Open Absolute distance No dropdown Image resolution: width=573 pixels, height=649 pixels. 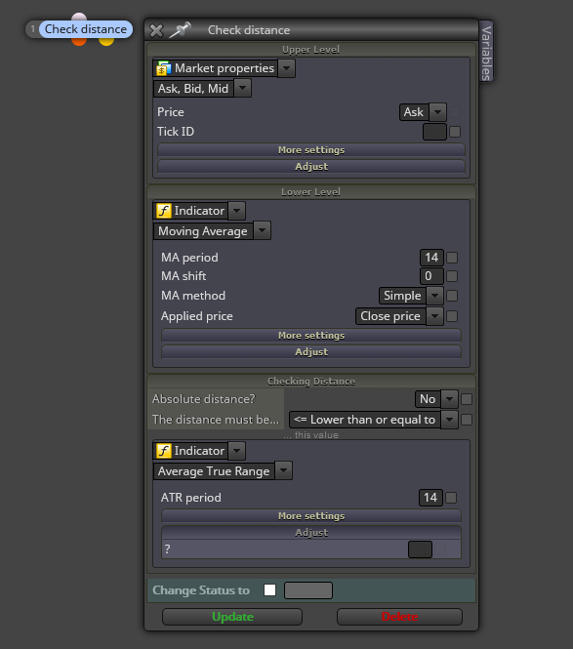point(449,399)
